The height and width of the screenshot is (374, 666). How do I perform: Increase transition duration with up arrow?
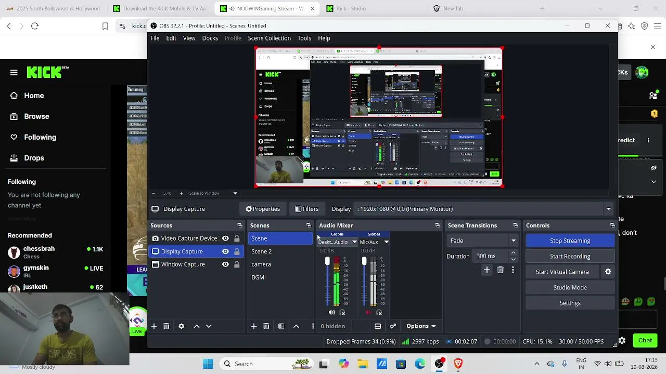514,253
